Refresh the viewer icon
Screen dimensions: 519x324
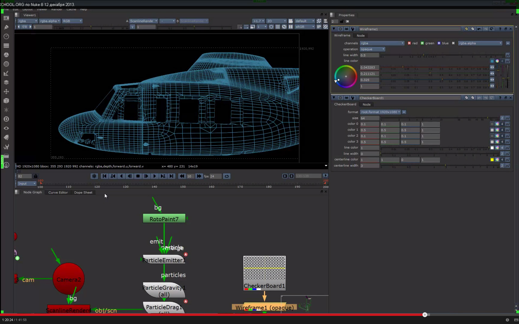284,27
